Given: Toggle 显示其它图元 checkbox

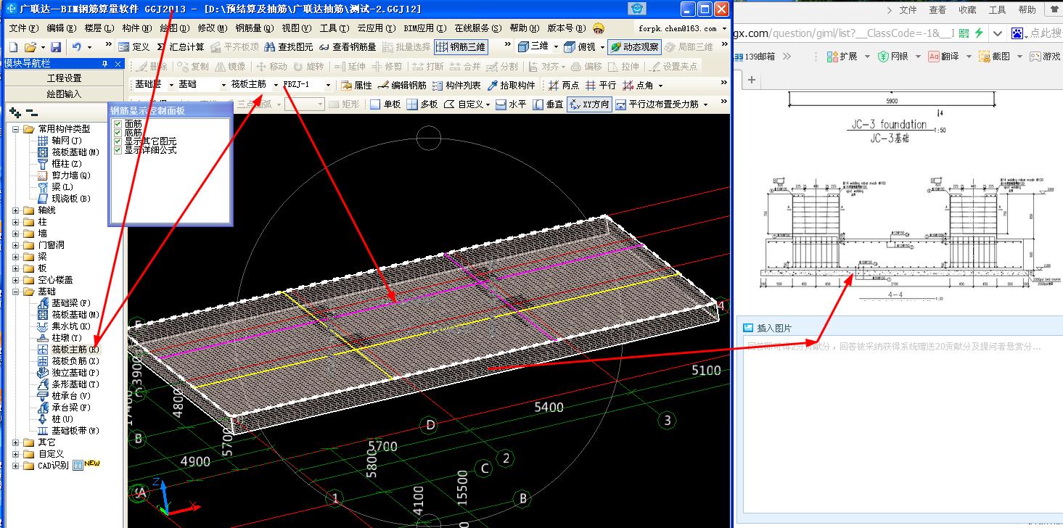Looking at the screenshot, I should pos(118,141).
